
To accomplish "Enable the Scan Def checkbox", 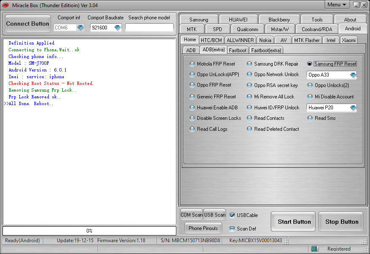I will click(232, 228).
